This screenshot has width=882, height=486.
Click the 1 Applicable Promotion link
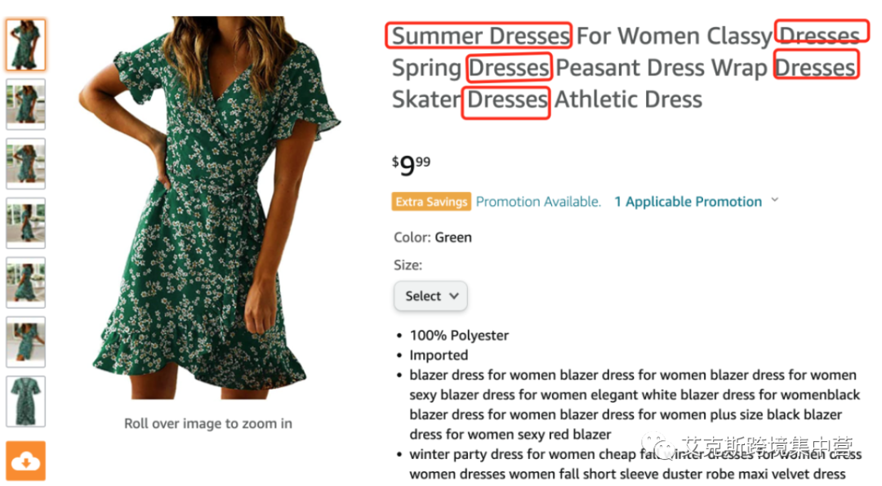pos(688,202)
